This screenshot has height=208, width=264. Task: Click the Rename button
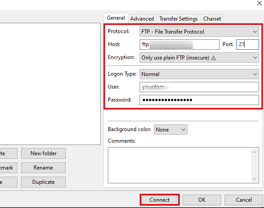pyautogui.click(x=43, y=168)
